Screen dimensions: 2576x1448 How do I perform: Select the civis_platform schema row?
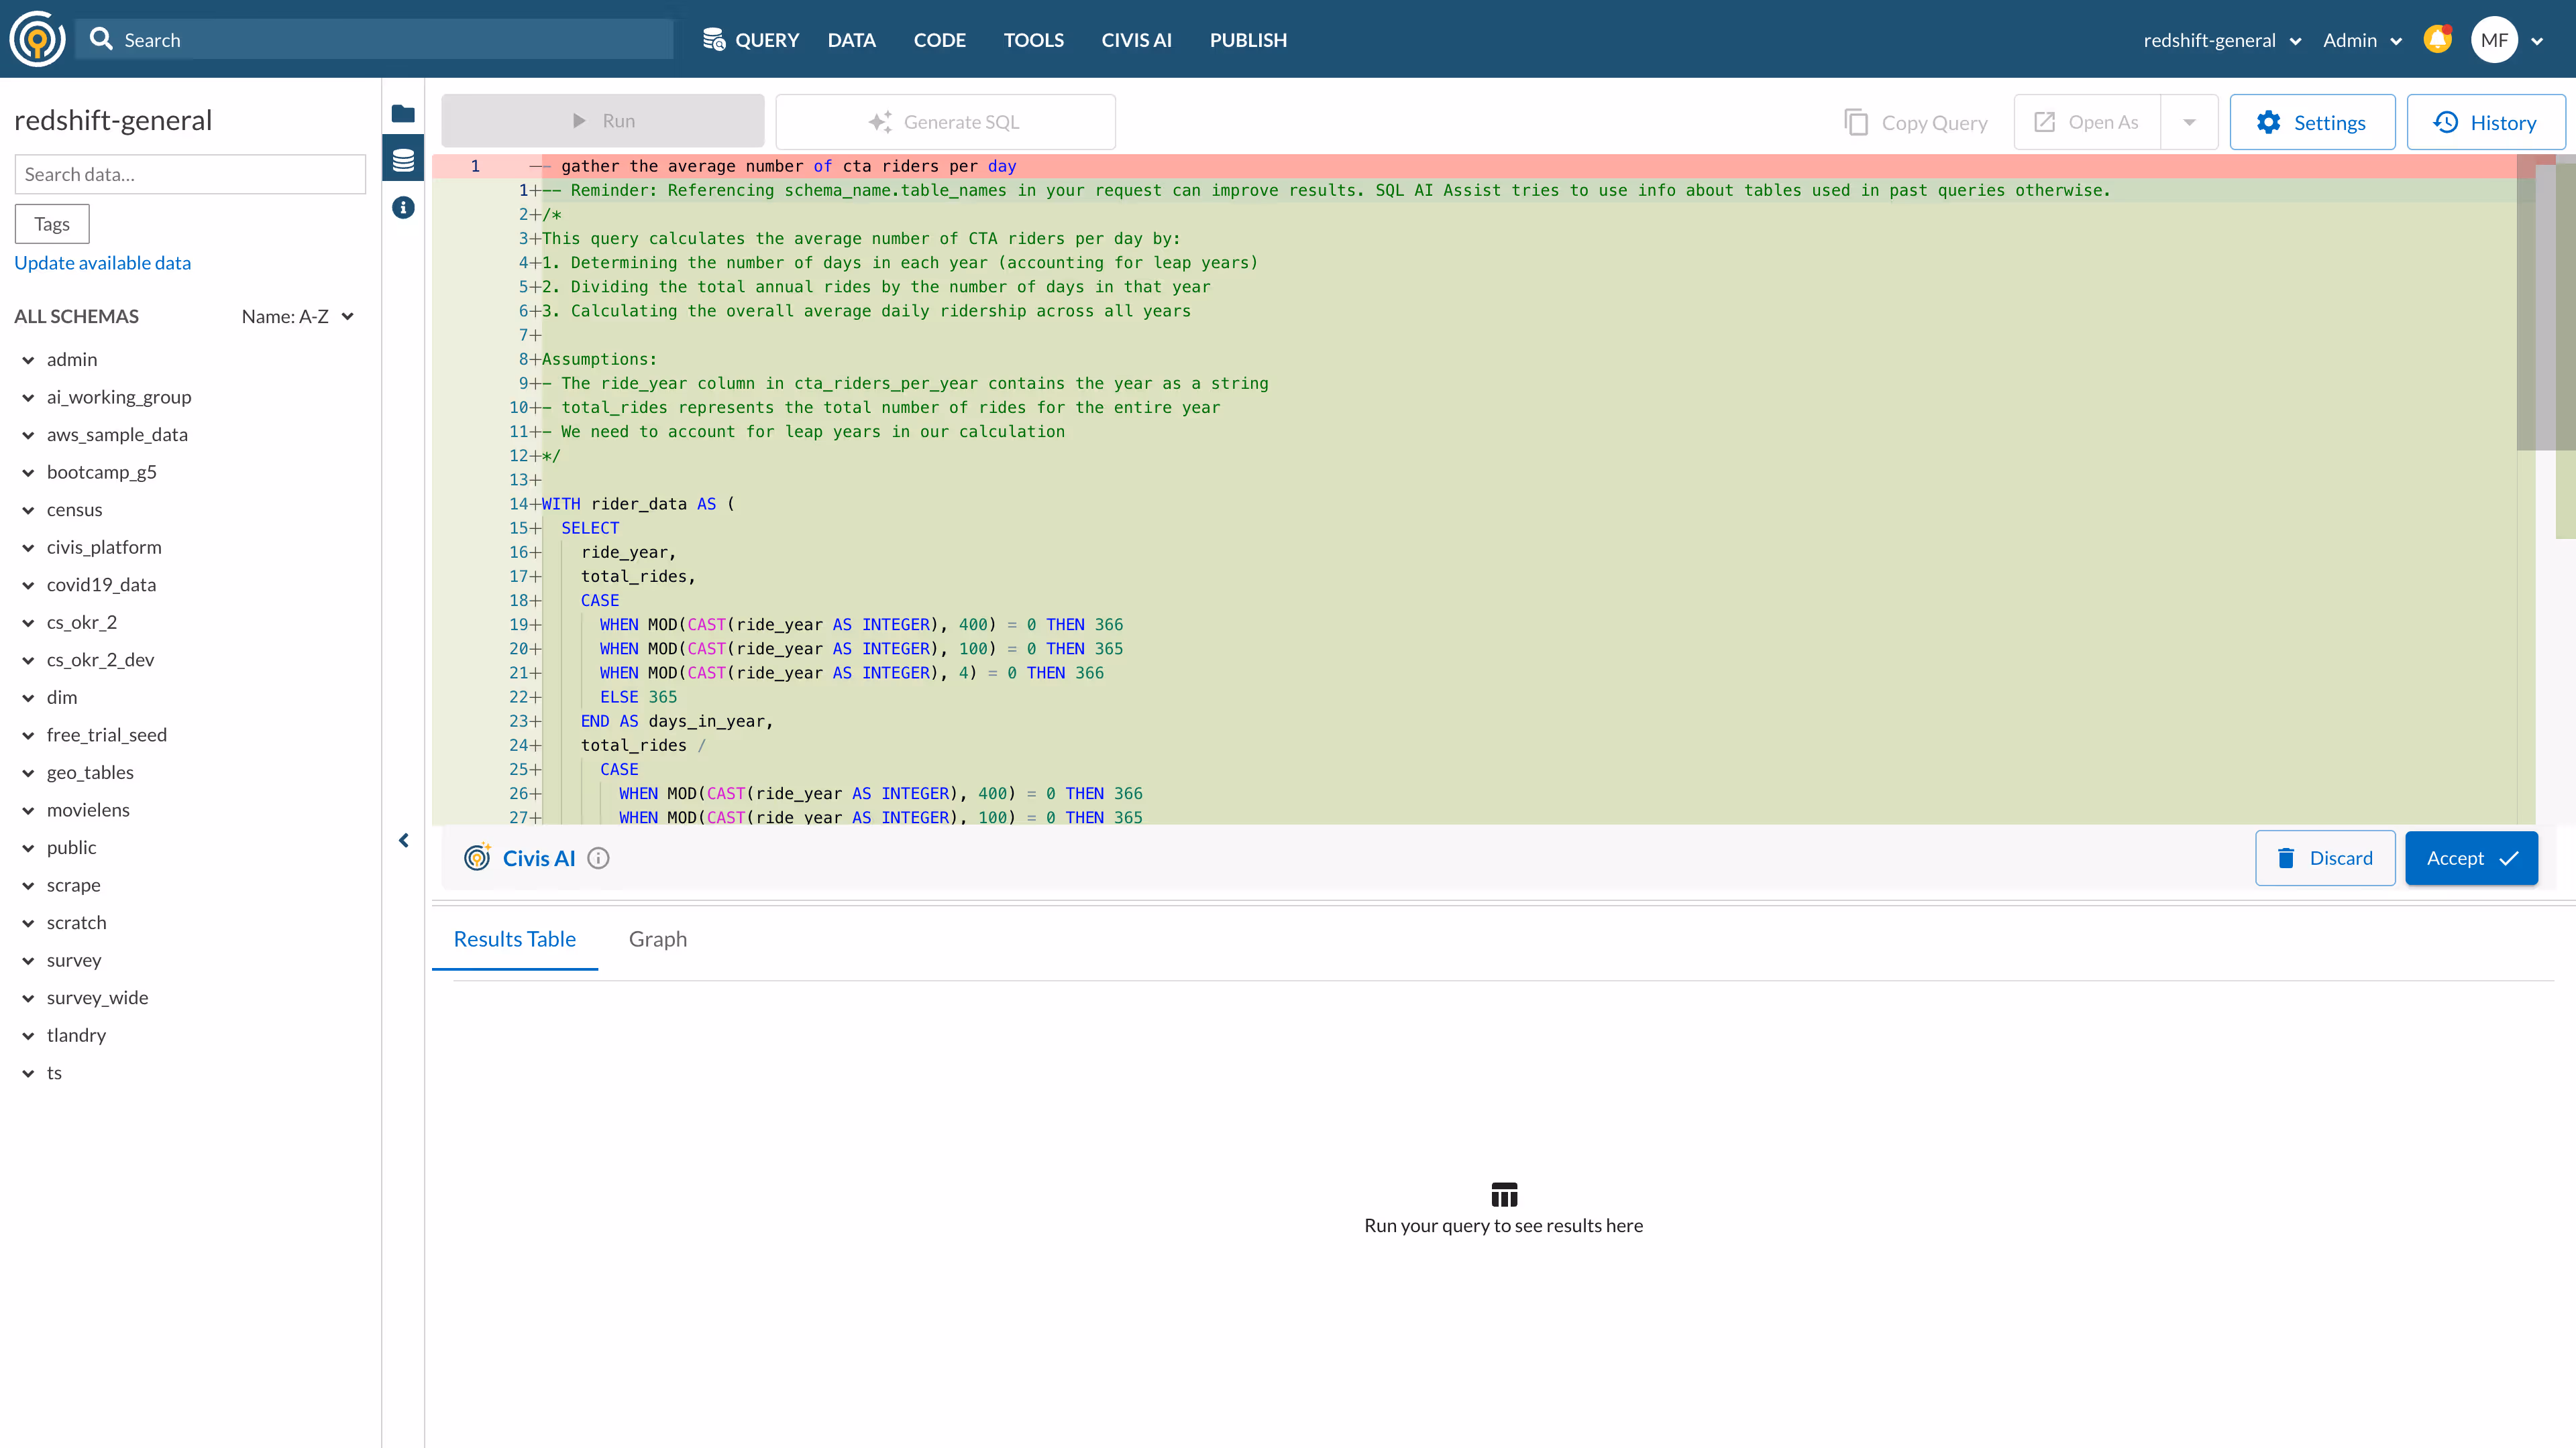click(104, 546)
